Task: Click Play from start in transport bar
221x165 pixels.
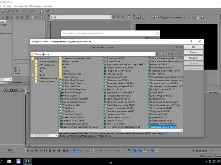Action: point(37,150)
